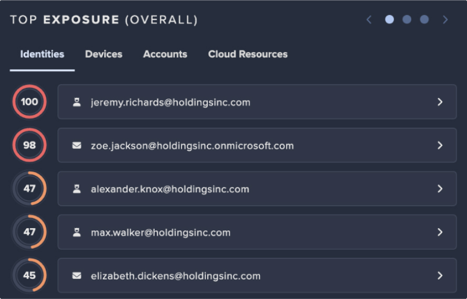Image resolution: width=467 pixels, height=299 pixels.
Task: Expand jeremy.richards row using chevron
Action: (x=440, y=102)
